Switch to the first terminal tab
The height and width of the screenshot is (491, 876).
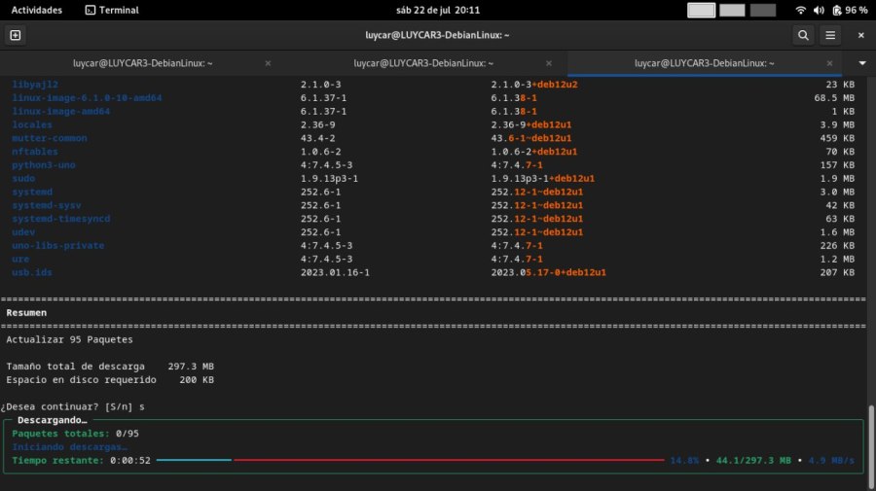pyautogui.click(x=142, y=63)
